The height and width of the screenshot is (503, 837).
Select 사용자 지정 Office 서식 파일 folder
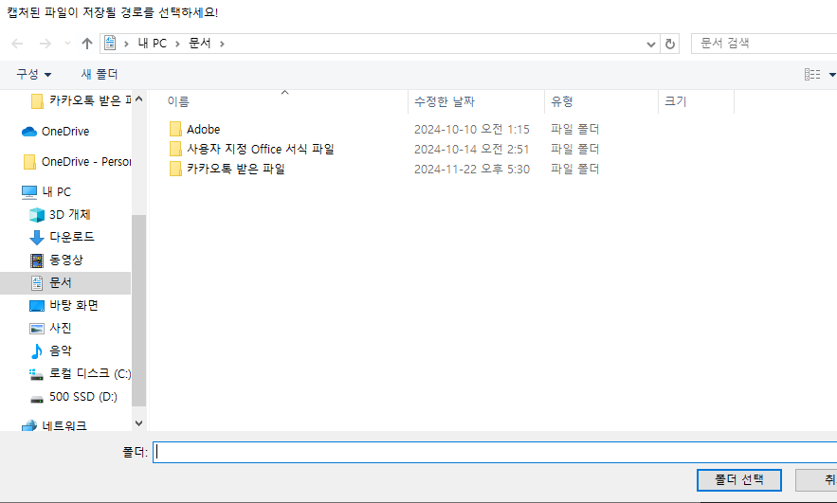tap(261, 149)
